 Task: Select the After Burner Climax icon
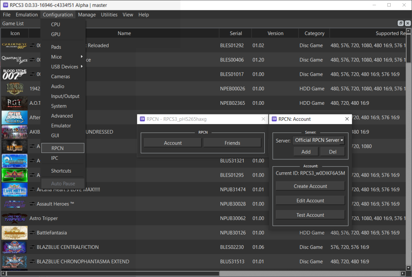tap(15, 118)
